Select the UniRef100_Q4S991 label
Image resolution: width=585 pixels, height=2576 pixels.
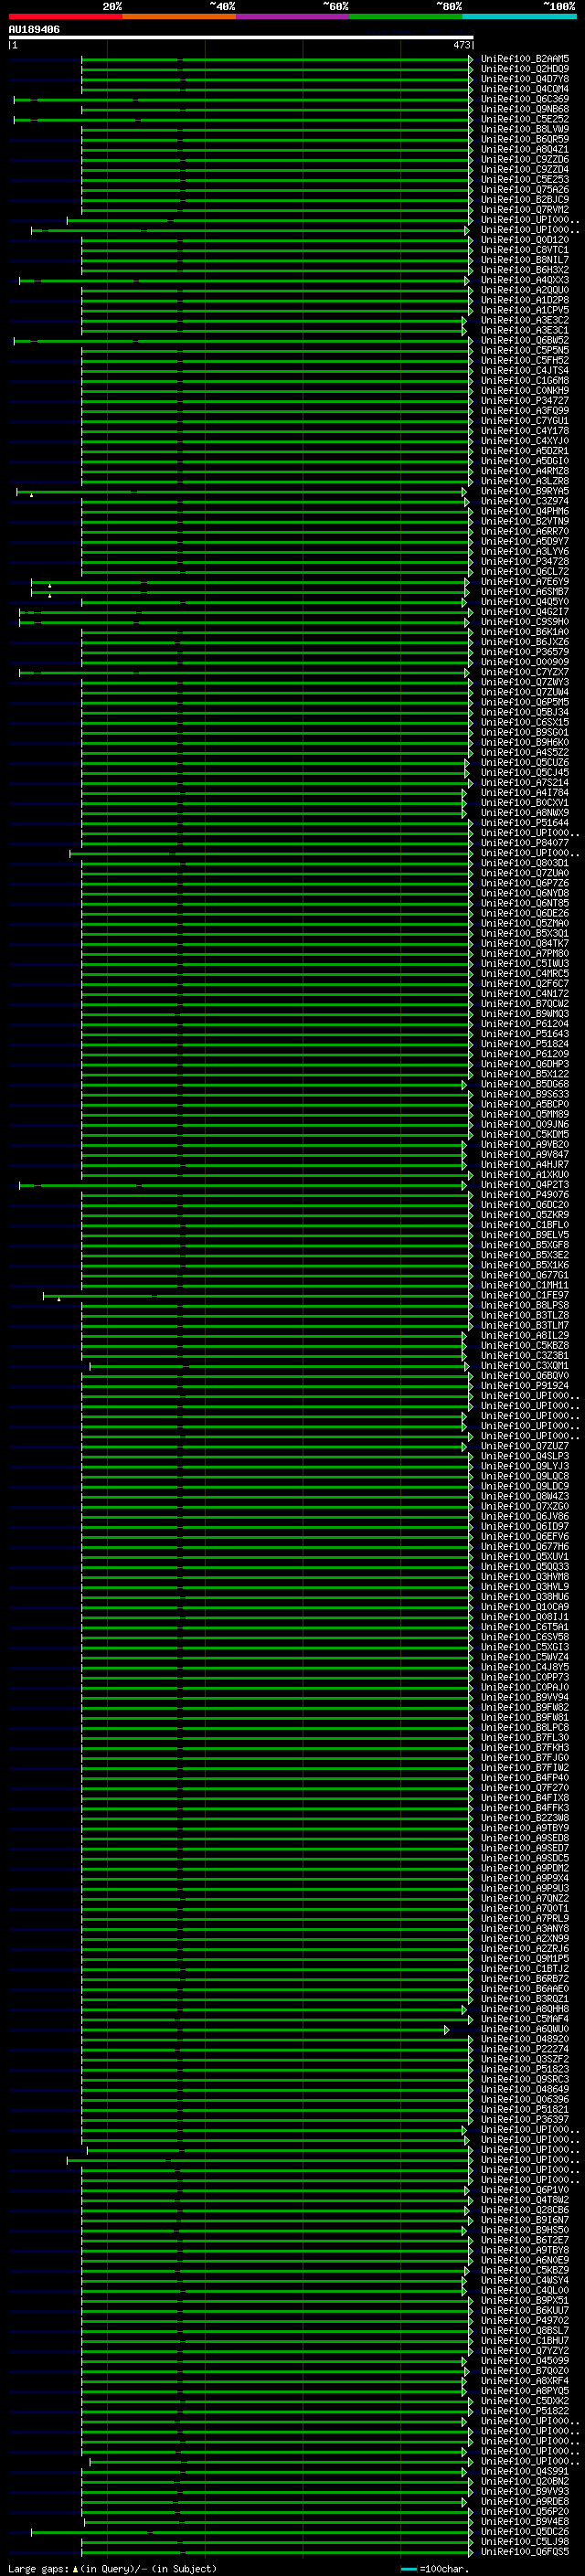[x=525, y=2471]
